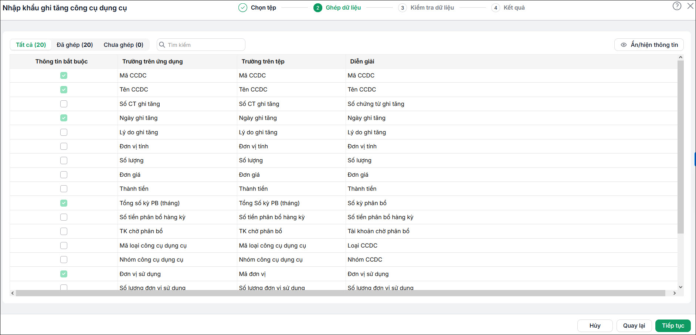Click the Tiếp tục button
This screenshot has width=696, height=335.
tap(673, 325)
